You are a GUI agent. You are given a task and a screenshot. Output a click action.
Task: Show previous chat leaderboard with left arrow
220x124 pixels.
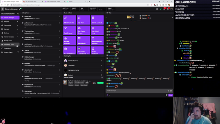pyautogui.click(x=106, y=18)
